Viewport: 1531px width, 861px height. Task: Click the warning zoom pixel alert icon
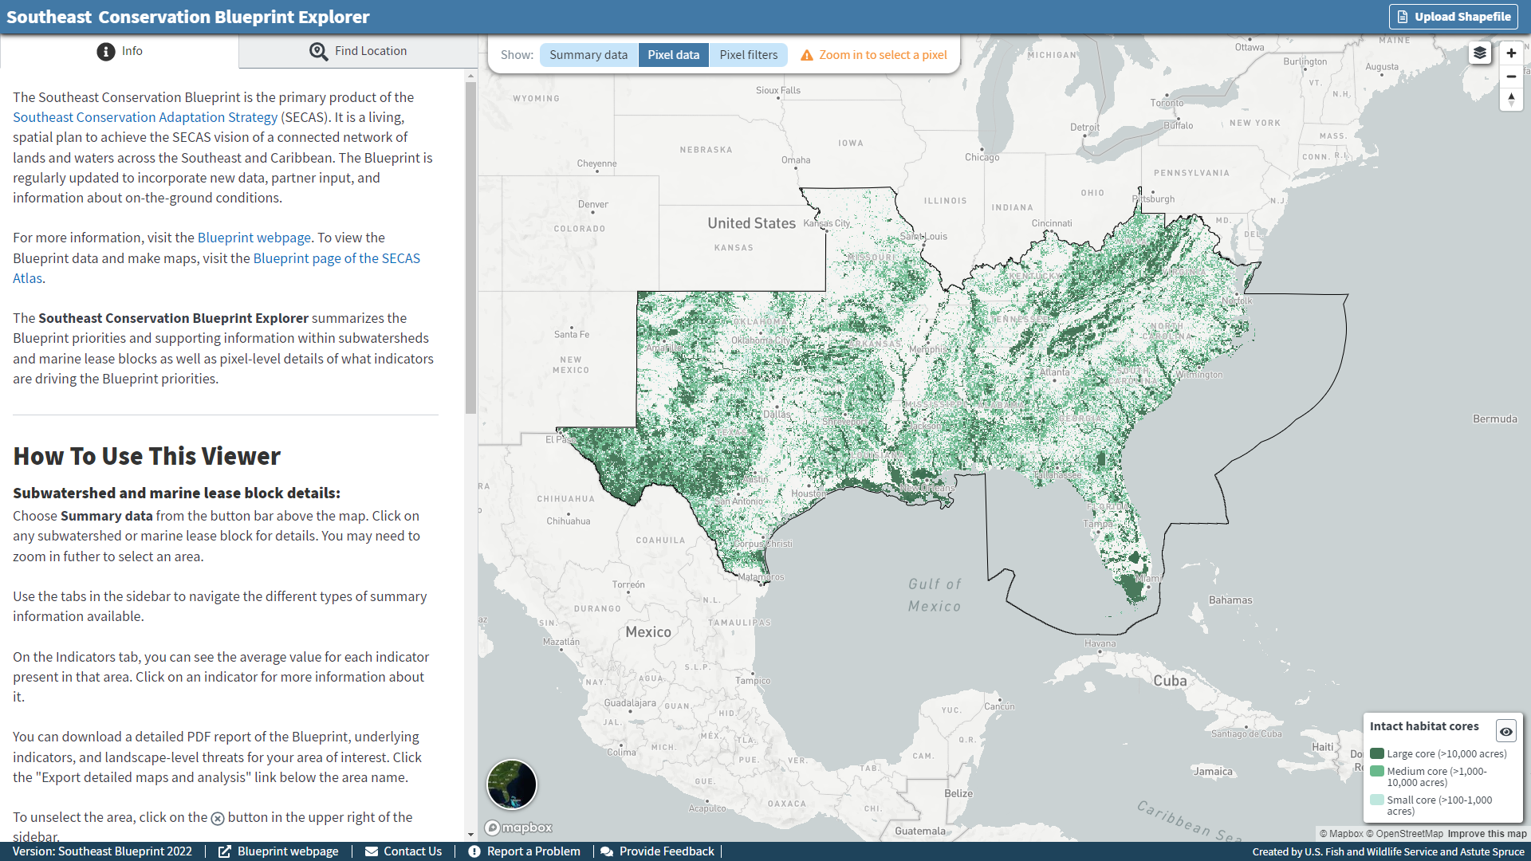[805, 53]
